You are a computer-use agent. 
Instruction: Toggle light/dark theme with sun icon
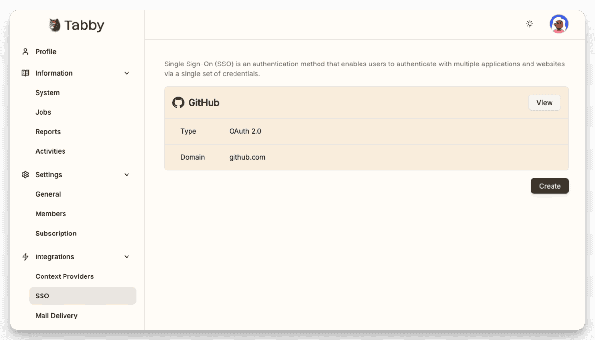[530, 24]
